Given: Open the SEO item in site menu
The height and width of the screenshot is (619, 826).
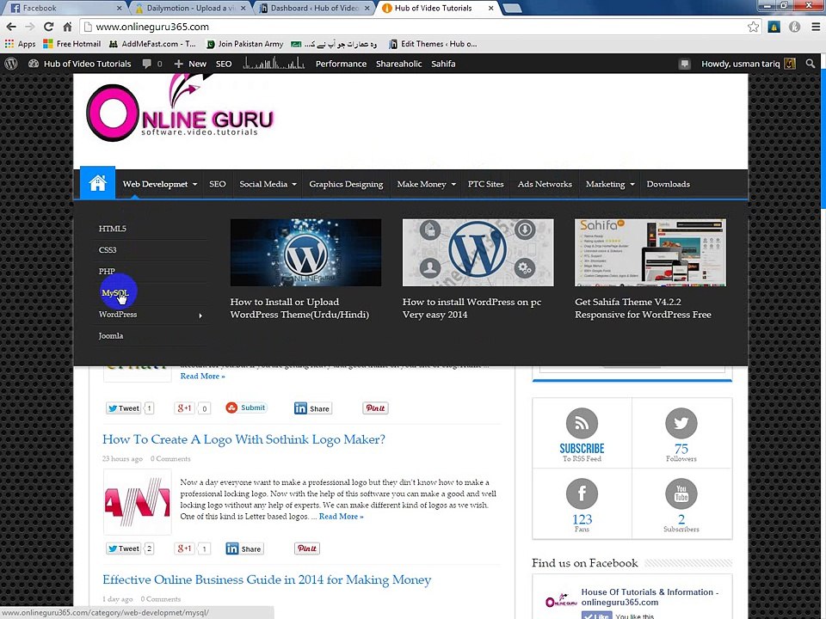Looking at the screenshot, I should click(218, 184).
